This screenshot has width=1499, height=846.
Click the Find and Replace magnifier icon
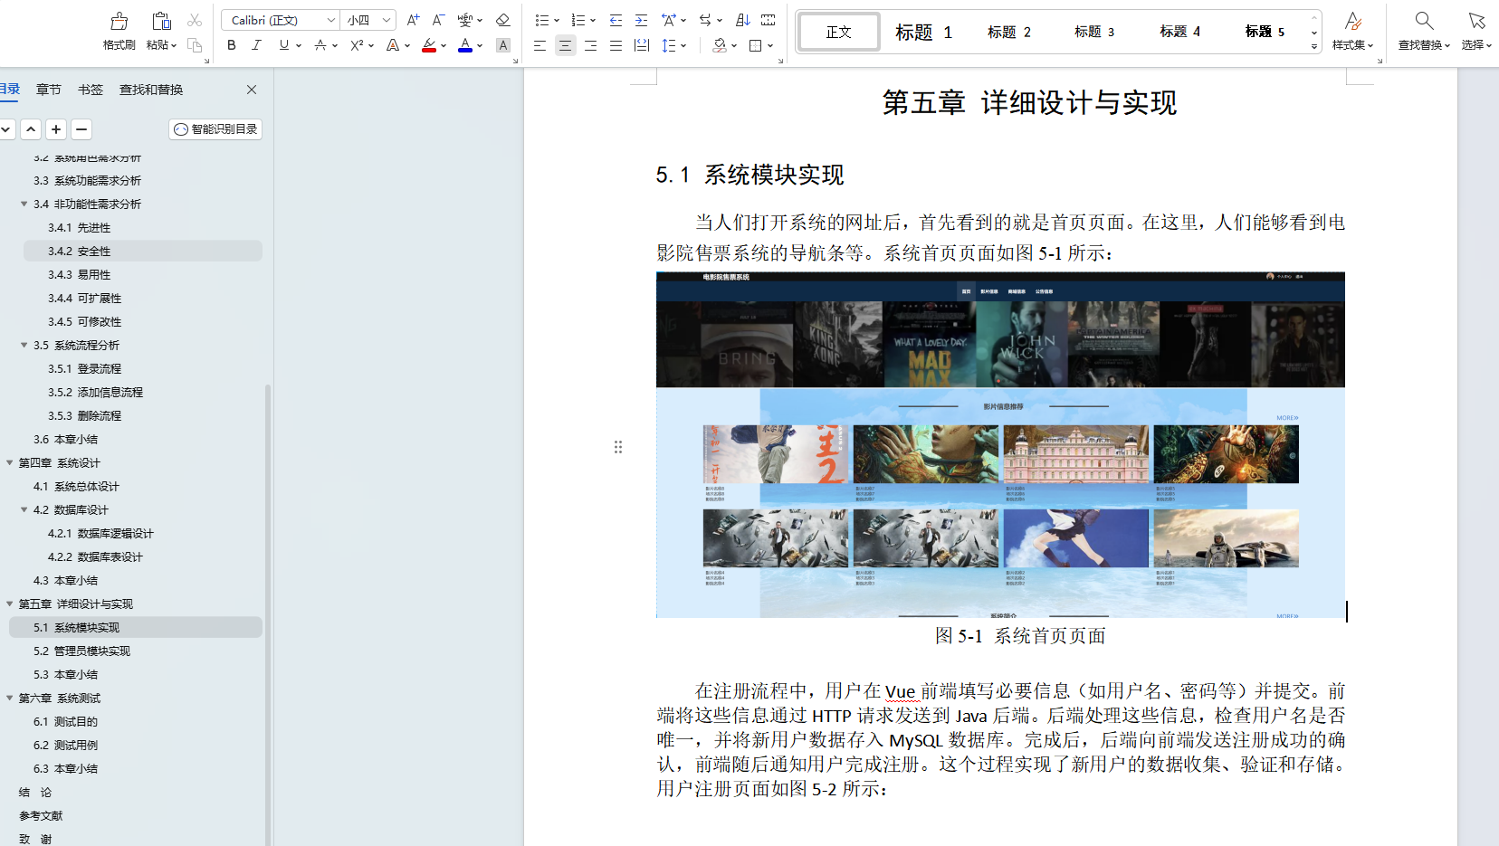tap(1424, 21)
